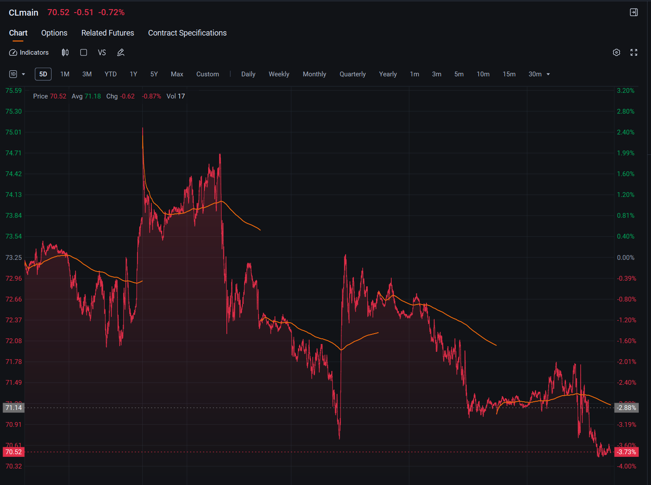This screenshot has height=485, width=651.
Task: Open the Indicators panel
Action: pyautogui.click(x=29, y=52)
